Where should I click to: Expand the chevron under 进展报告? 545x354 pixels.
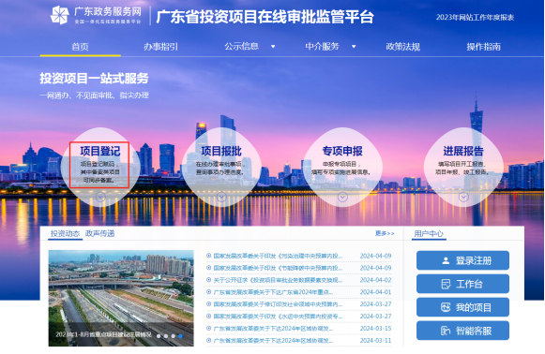463,197
